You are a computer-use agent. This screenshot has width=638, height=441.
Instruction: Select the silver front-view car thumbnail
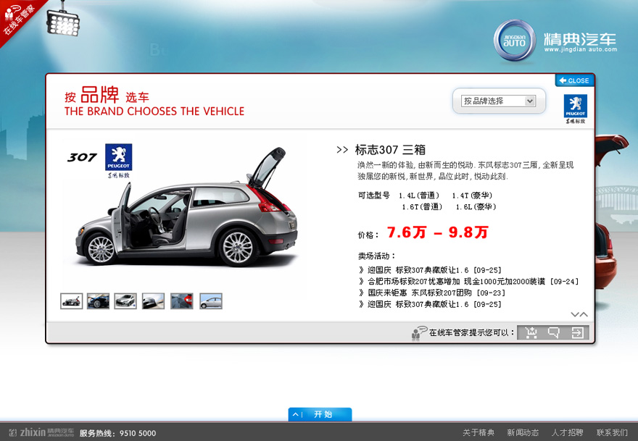pos(125,301)
